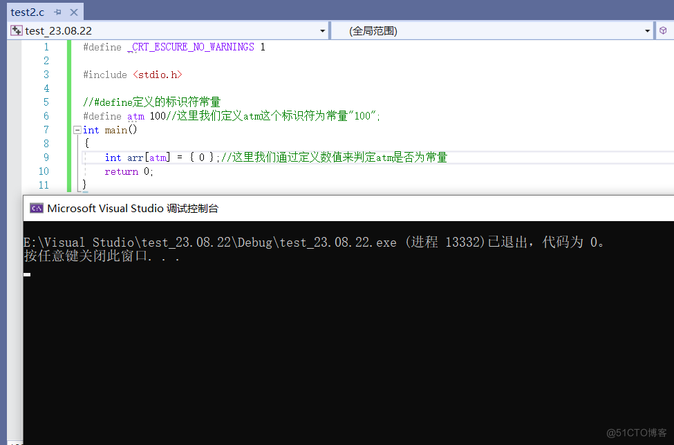This screenshot has height=445, width=674.
Task: Click arr[atm] declaration on line 9
Action: (149, 158)
